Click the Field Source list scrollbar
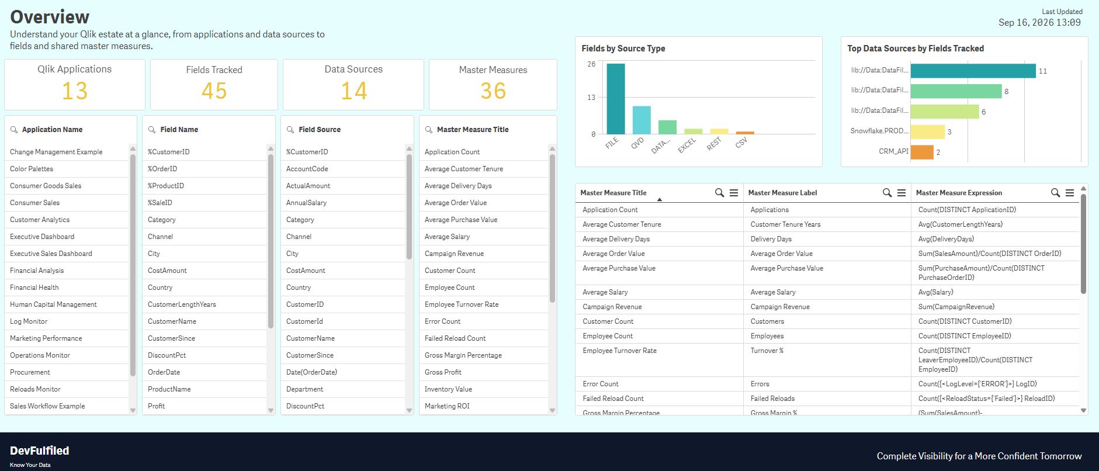The width and height of the screenshot is (1099, 471). click(x=409, y=207)
